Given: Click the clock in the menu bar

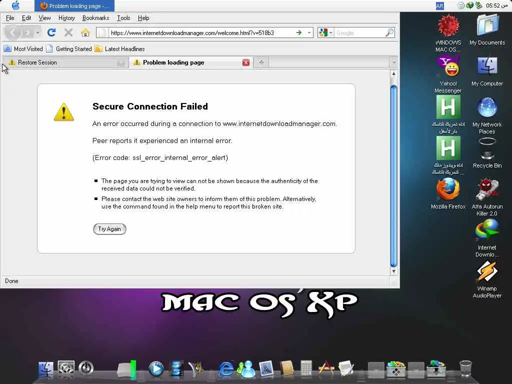Looking at the screenshot, I should click(x=496, y=5).
